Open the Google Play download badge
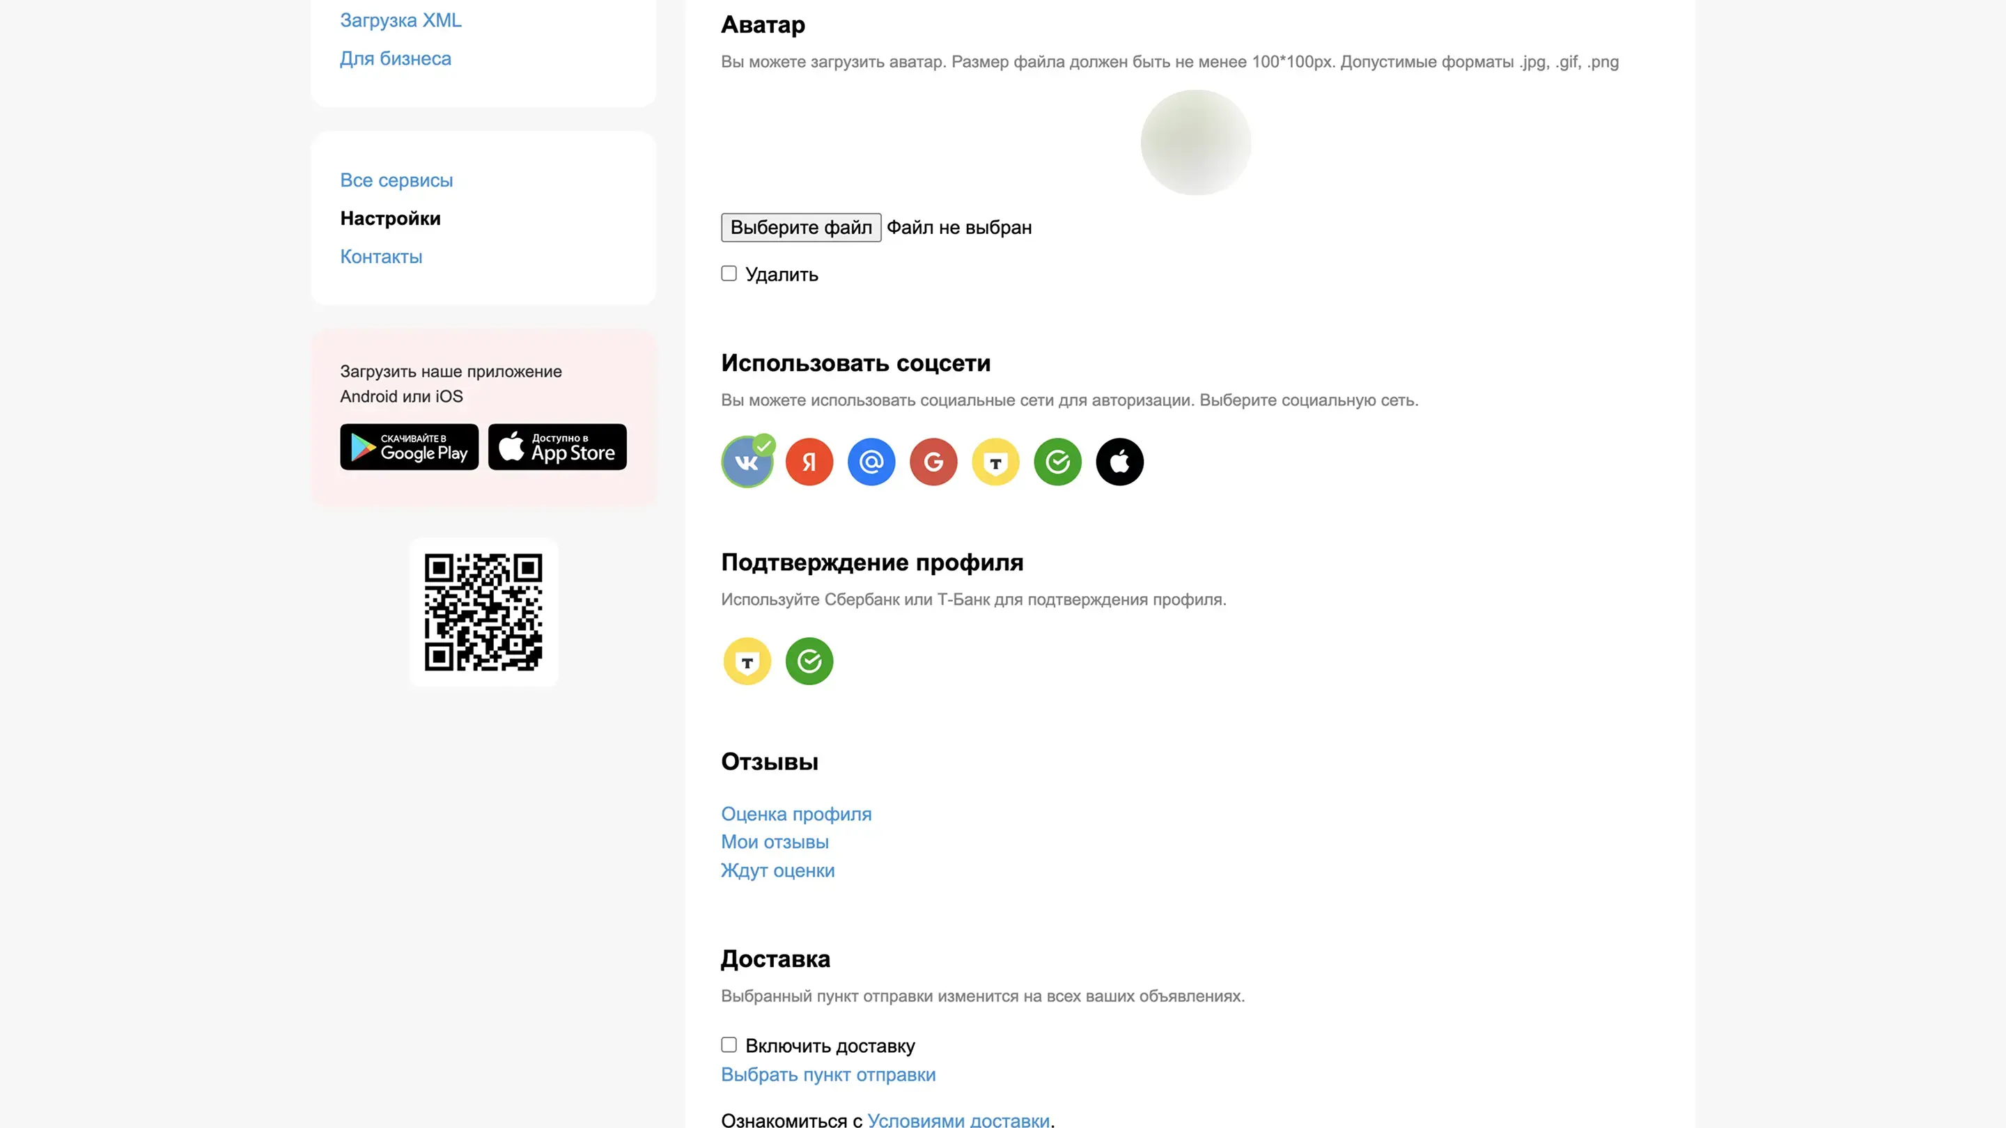Viewport: 2006px width, 1128px height. [410, 447]
